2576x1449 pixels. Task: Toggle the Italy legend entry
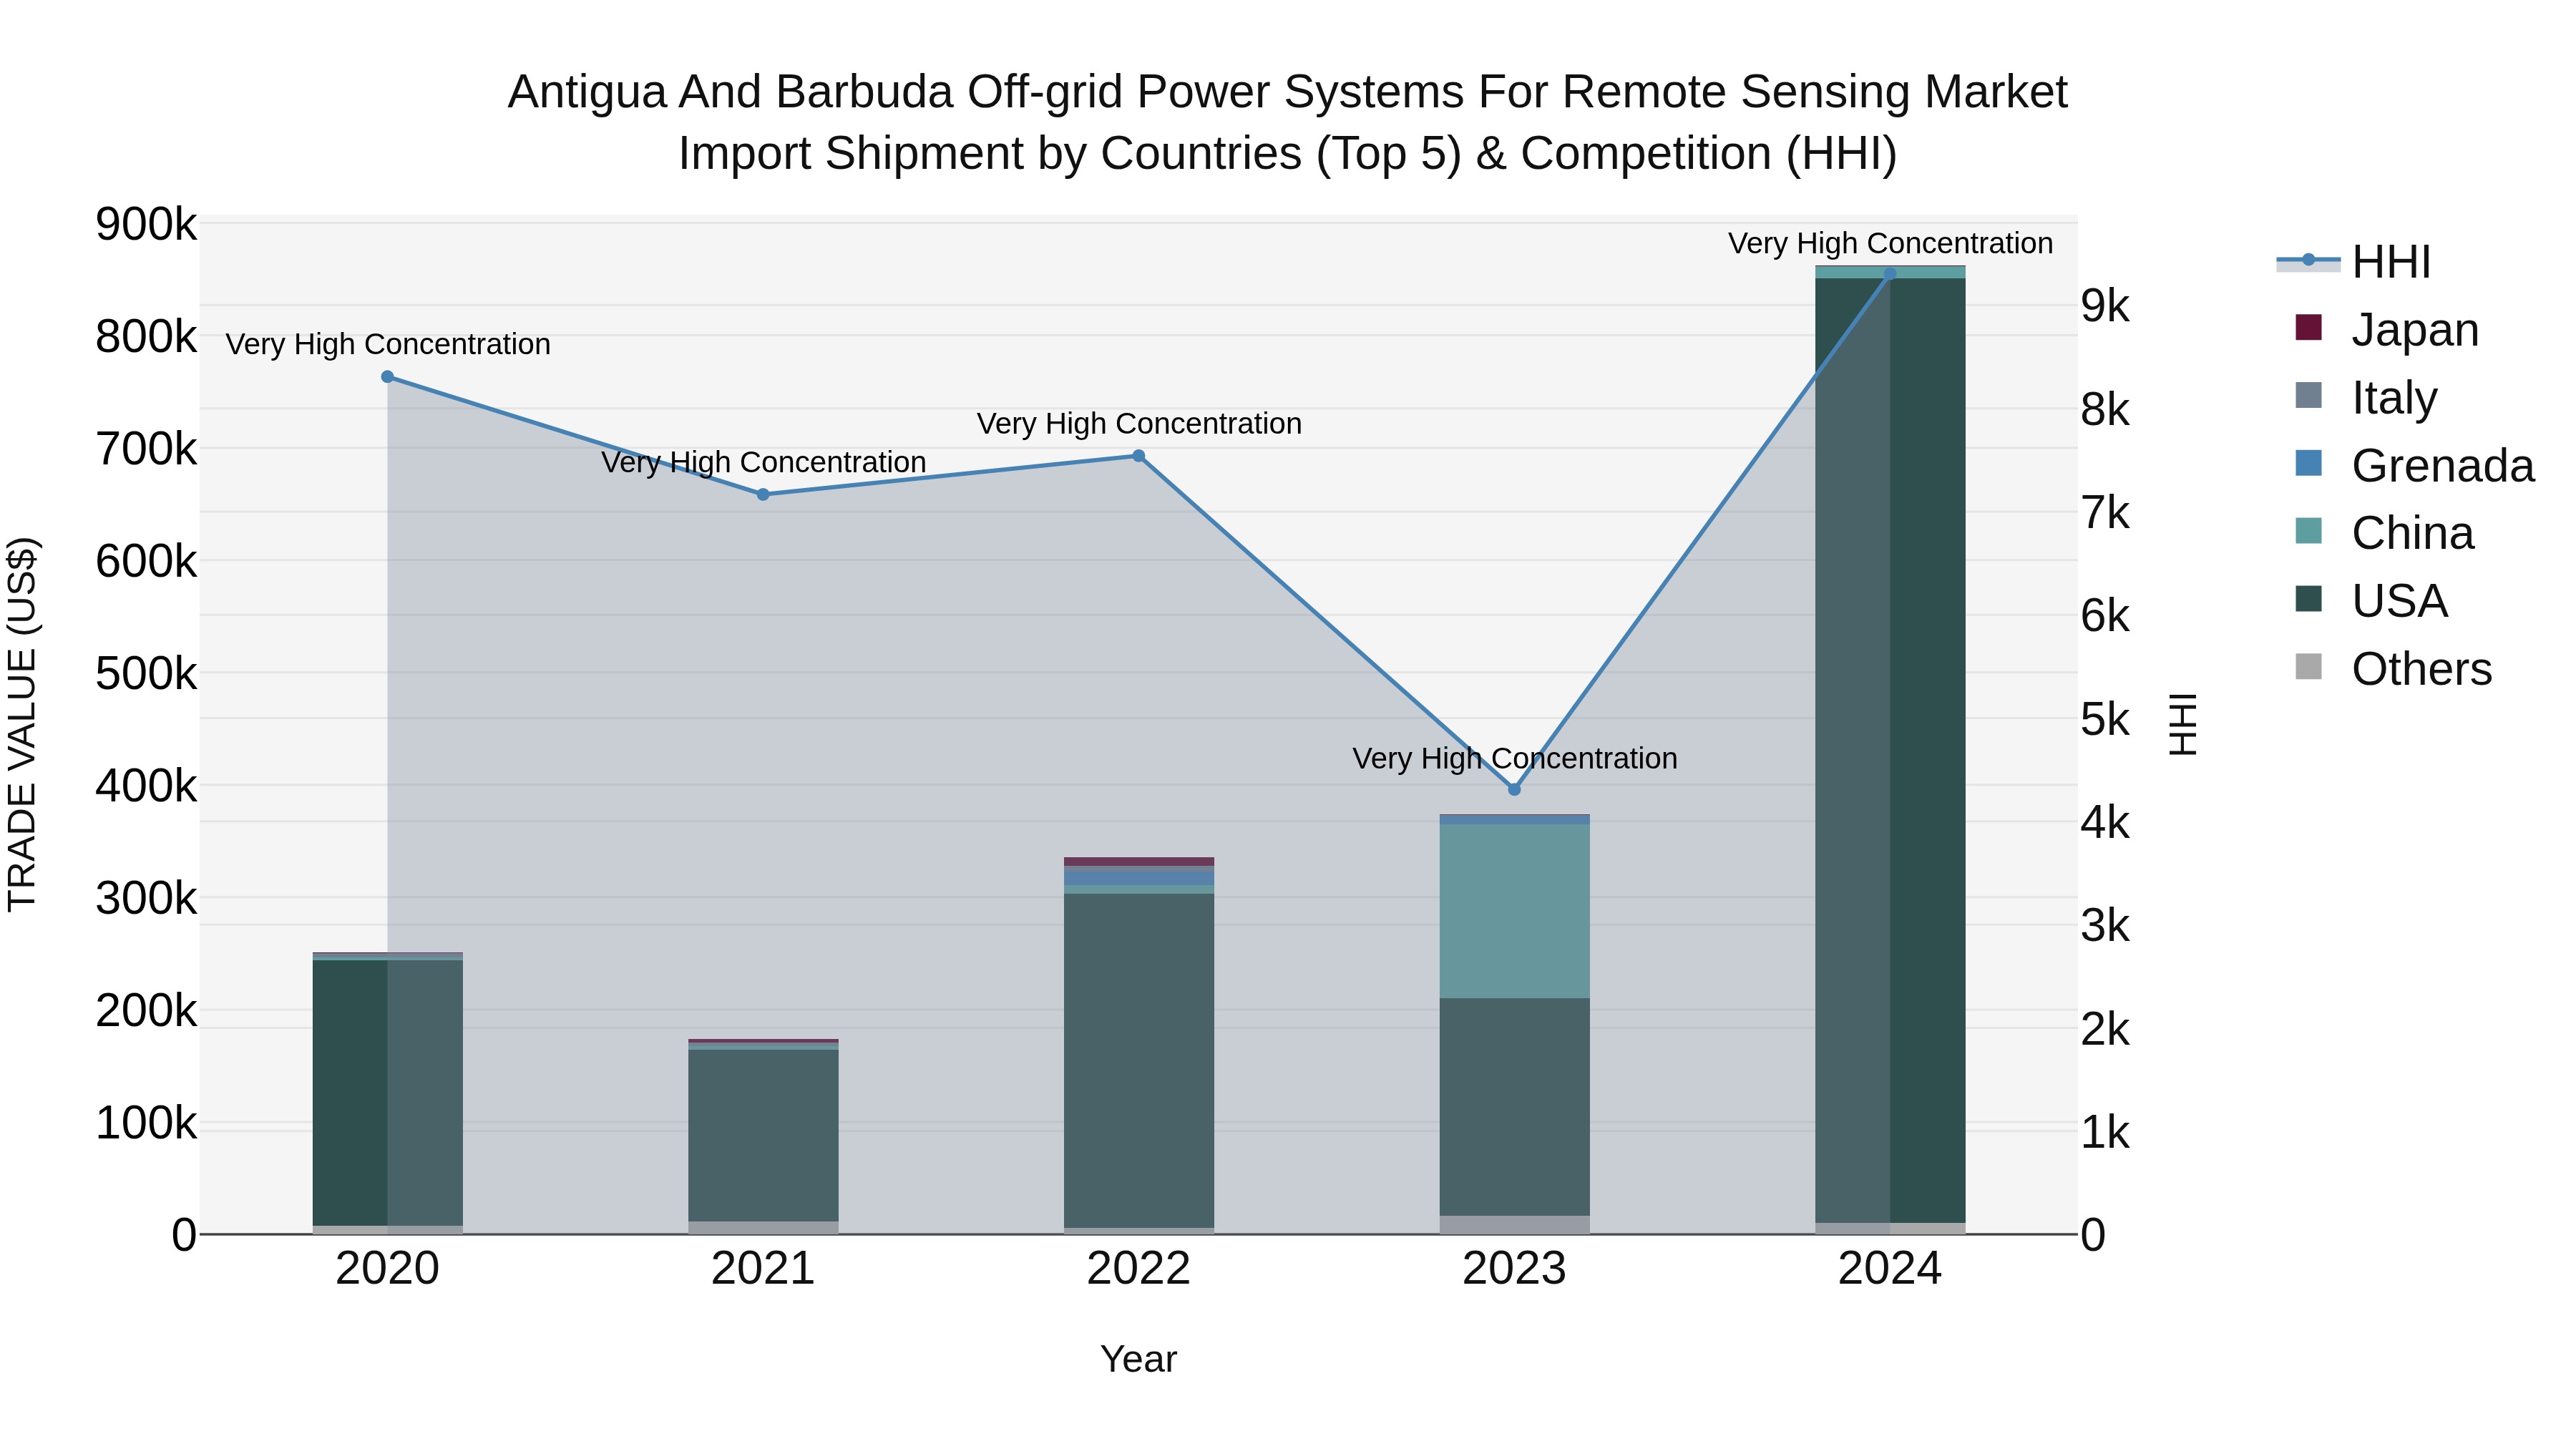[2366, 397]
